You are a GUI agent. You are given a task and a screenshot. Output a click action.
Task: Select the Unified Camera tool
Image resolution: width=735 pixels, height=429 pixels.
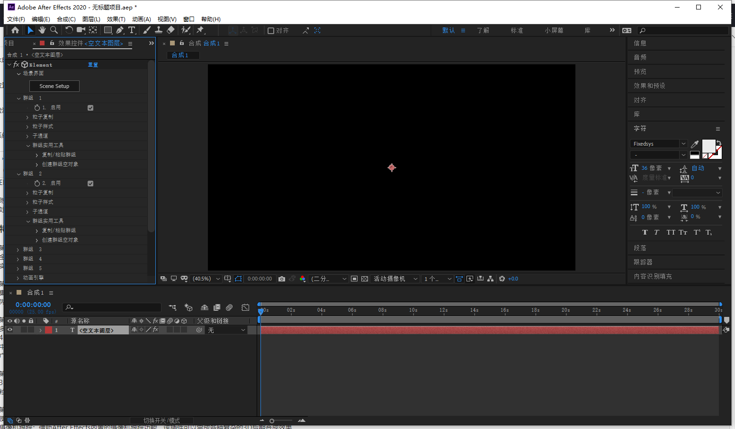point(81,30)
